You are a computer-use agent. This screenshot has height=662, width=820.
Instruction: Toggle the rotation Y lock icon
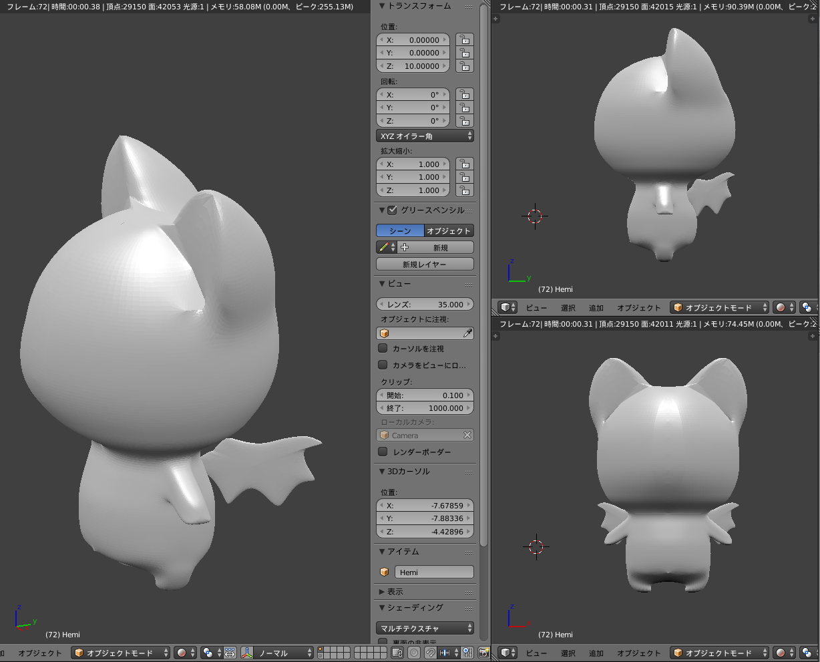464,108
